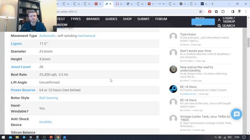The image size is (250, 140).
Task: Follow the Automatic movement type link
Action: (48, 36)
